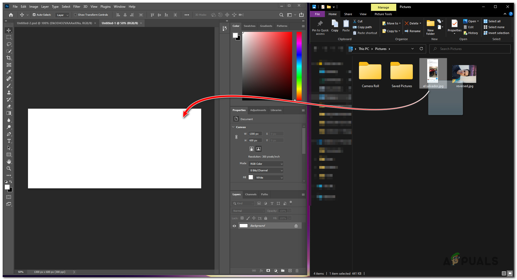Click the Share icon in Photoshop options bar
The width and height of the screenshot is (517, 280).
301,15
